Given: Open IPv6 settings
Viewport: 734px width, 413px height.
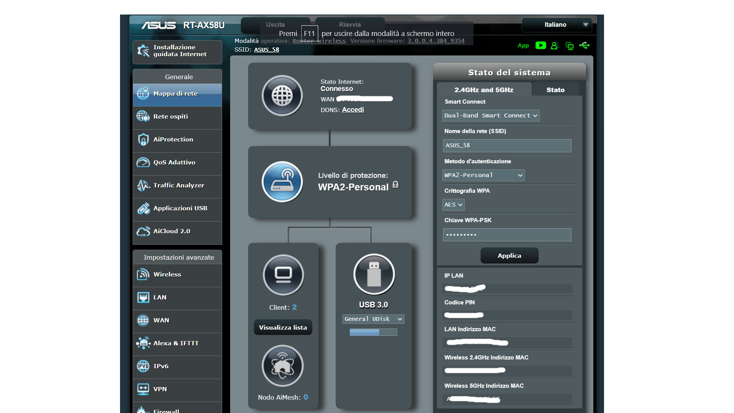Looking at the screenshot, I should tap(177, 366).
